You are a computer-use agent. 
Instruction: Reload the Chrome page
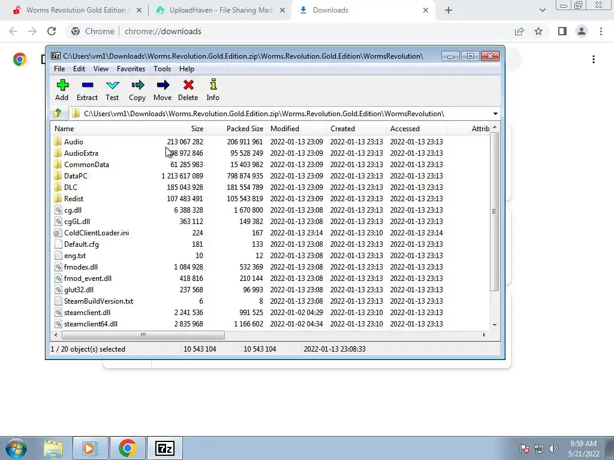[x=52, y=31]
